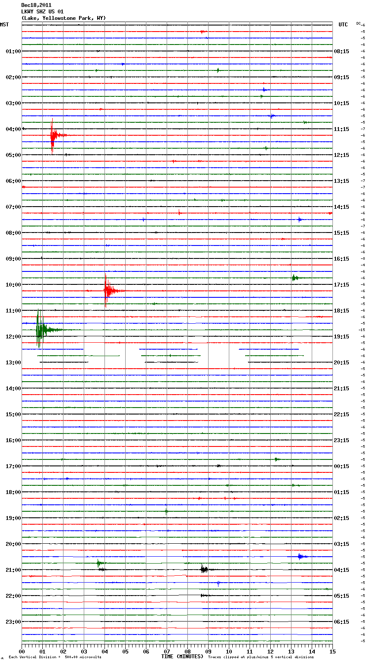Select the 17:00 MST time label
This screenshot has width=367, height=663.
[x=13, y=466]
